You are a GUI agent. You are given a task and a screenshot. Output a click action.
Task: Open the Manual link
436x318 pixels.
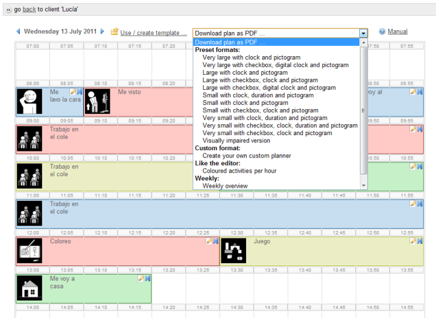[397, 31]
